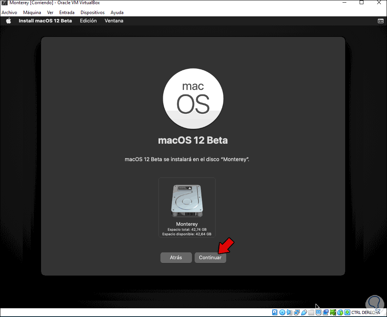
Task: Click the display status icon
Action: [319, 312]
